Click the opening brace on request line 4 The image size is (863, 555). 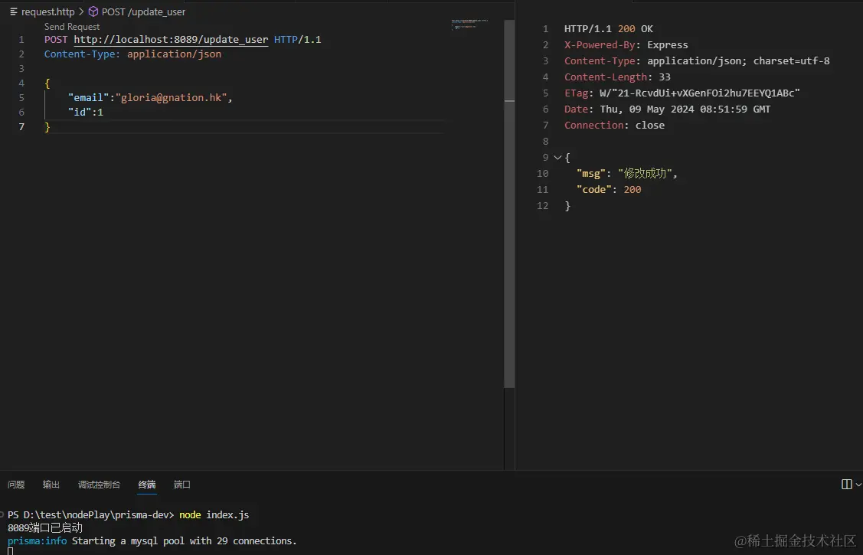click(47, 83)
